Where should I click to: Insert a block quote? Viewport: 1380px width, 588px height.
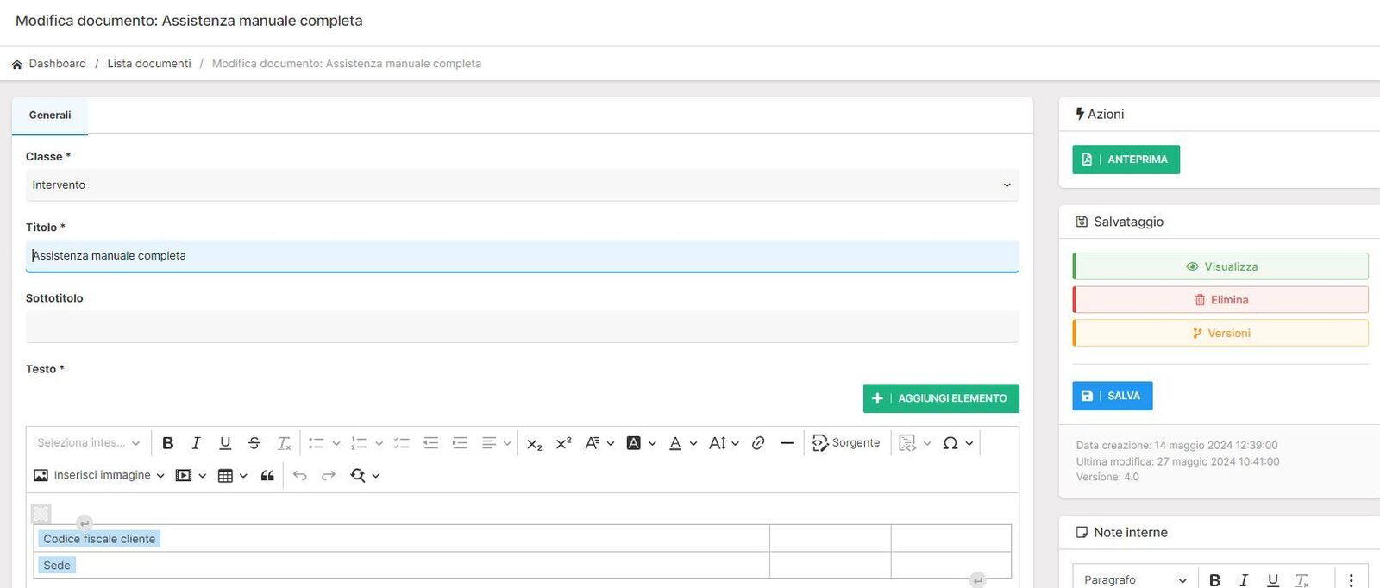[x=267, y=476]
